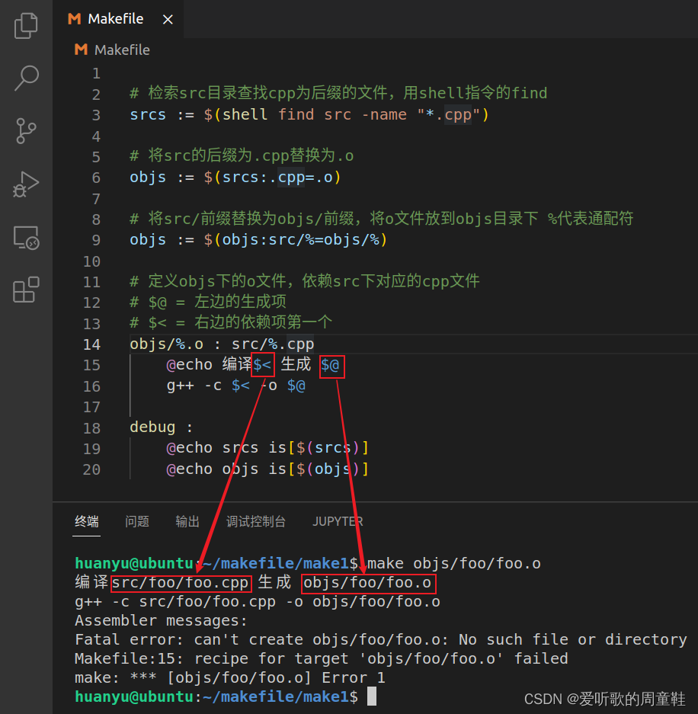Switch to the 终端 panel tab
This screenshot has height=714, width=698.
87,521
